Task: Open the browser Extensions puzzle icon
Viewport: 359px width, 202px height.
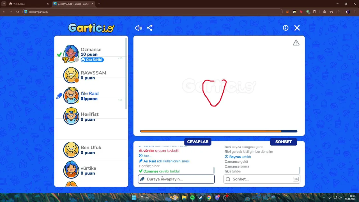Action: point(314,12)
